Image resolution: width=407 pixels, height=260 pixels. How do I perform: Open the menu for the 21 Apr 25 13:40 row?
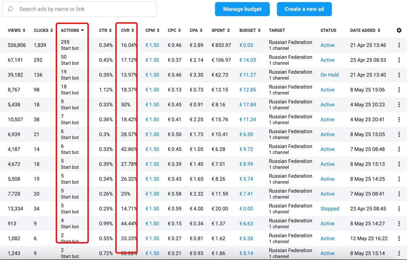(x=399, y=75)
